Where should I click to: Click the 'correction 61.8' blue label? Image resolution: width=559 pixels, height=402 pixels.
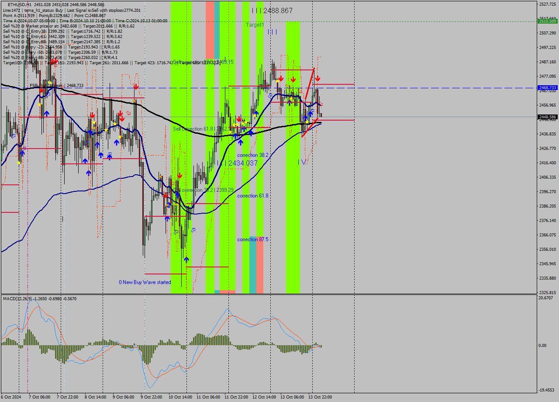click(x=253, y=196)
